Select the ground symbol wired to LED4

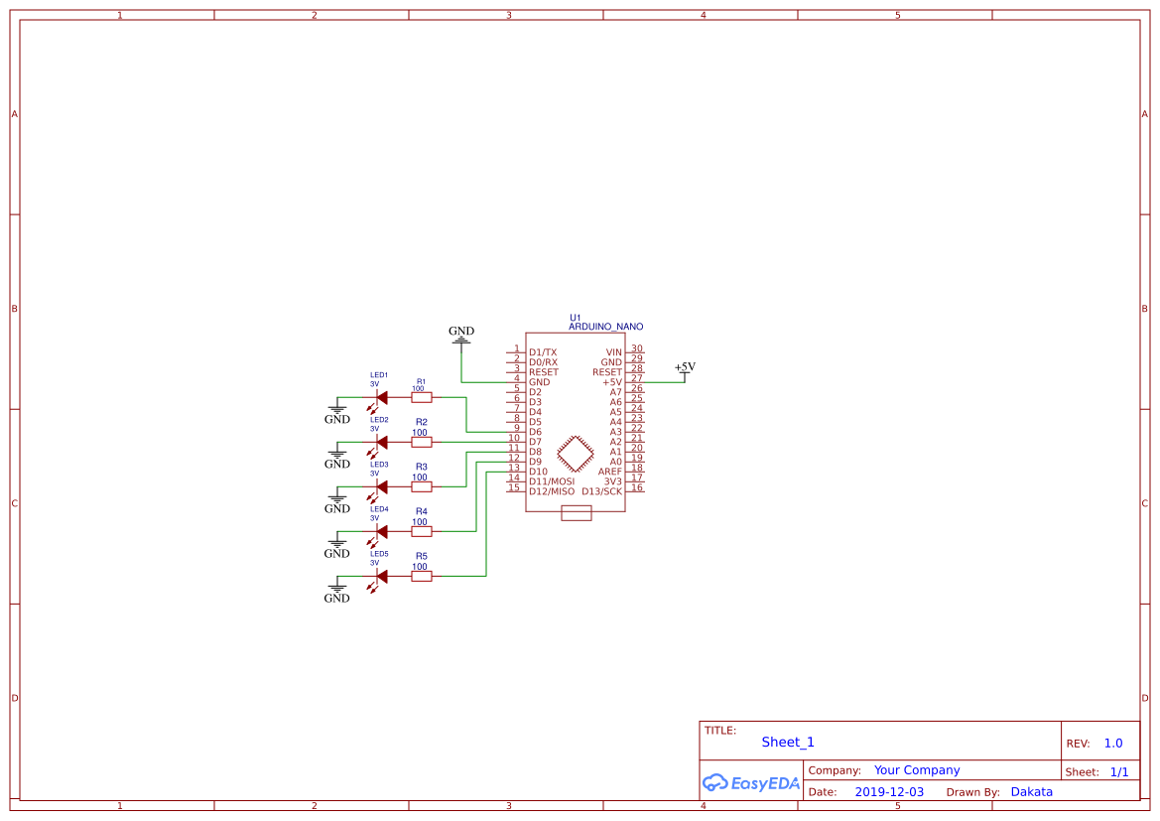click(336, 546)
